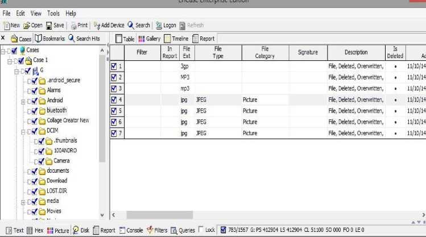Click the Is Deleted column header
Screen dimensions: 426x237
[395, 52]
